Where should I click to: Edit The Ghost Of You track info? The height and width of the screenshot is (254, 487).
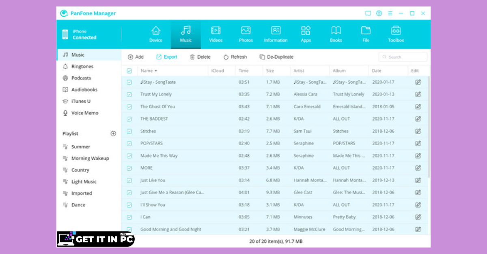pyautogui.click(x=418, y=107)
